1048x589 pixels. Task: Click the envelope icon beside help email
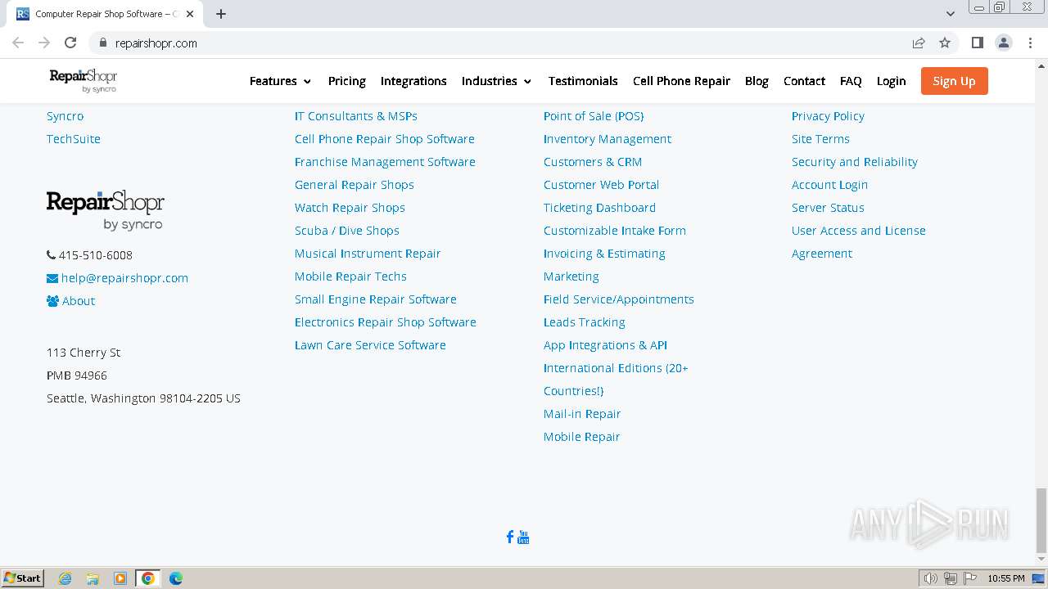click(52, 278)
